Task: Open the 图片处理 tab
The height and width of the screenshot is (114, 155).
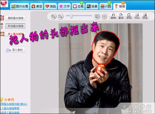Action: tap(20, 6)
